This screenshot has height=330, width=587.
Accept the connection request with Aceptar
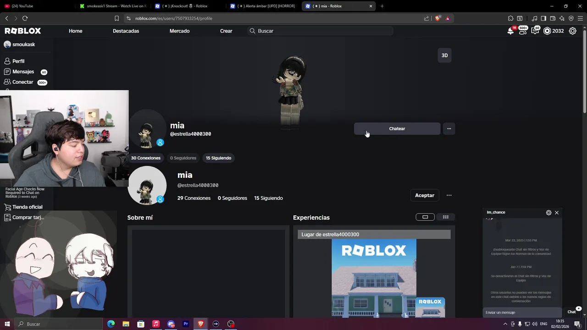[x=425, y=195]
